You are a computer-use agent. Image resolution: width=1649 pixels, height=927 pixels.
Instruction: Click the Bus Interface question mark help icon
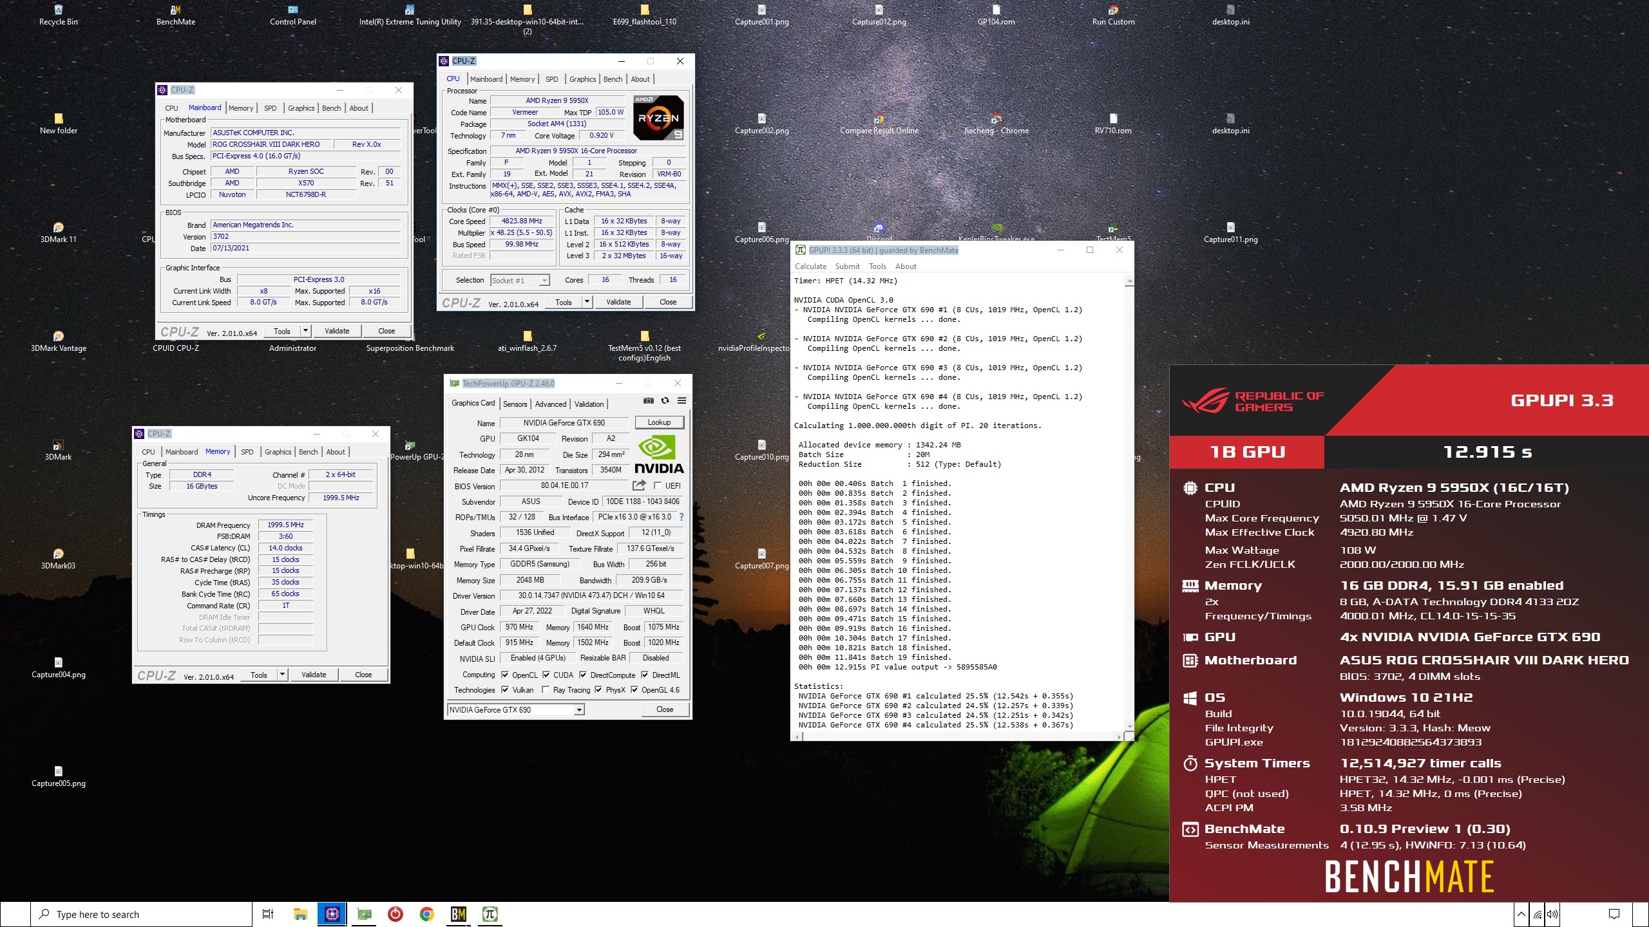[681, 517]
